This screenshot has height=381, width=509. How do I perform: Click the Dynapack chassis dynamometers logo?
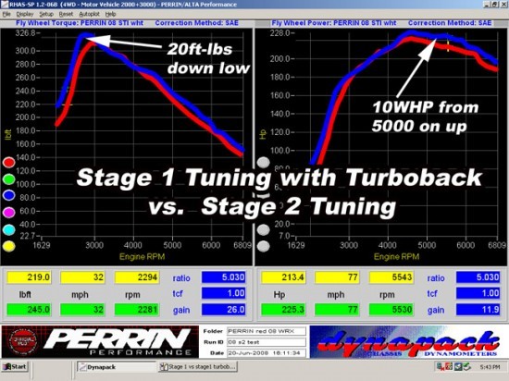[x=408, y=342]
